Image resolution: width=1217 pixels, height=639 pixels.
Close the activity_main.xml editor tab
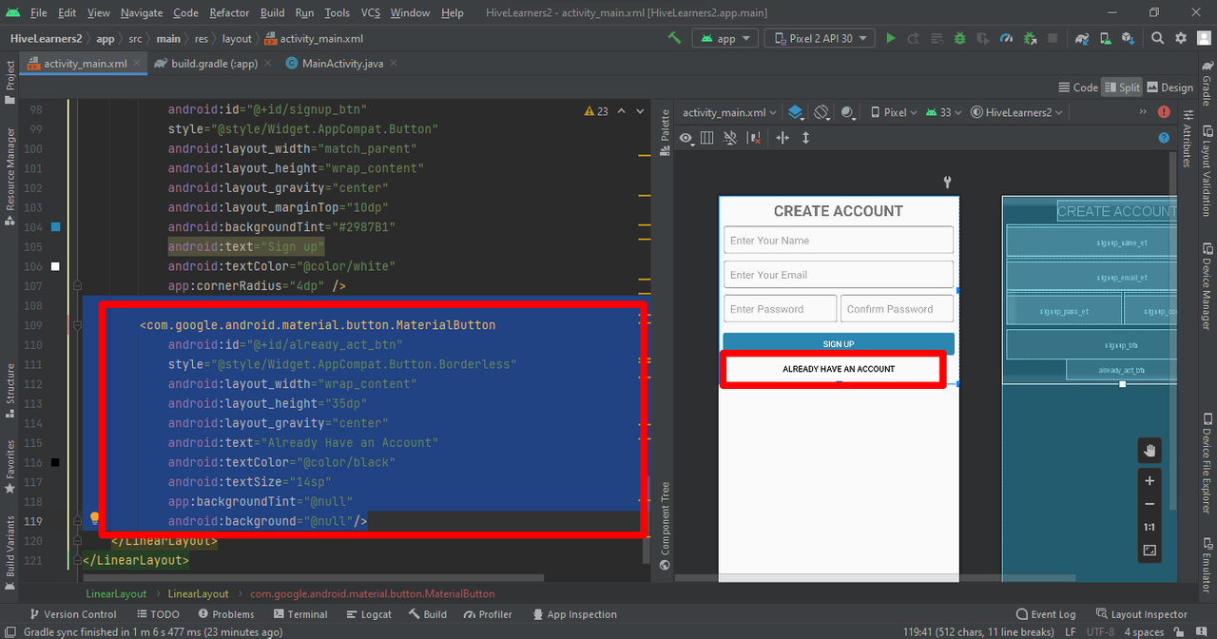pos(136,63)
